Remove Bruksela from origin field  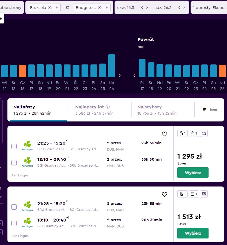50,7
